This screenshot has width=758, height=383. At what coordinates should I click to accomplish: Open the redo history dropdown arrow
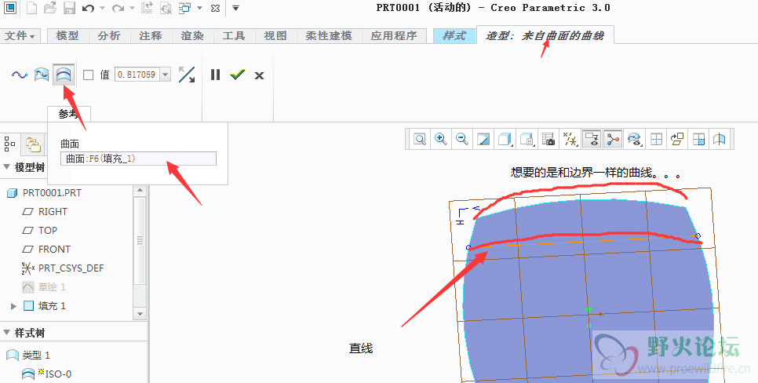point(132,8)
